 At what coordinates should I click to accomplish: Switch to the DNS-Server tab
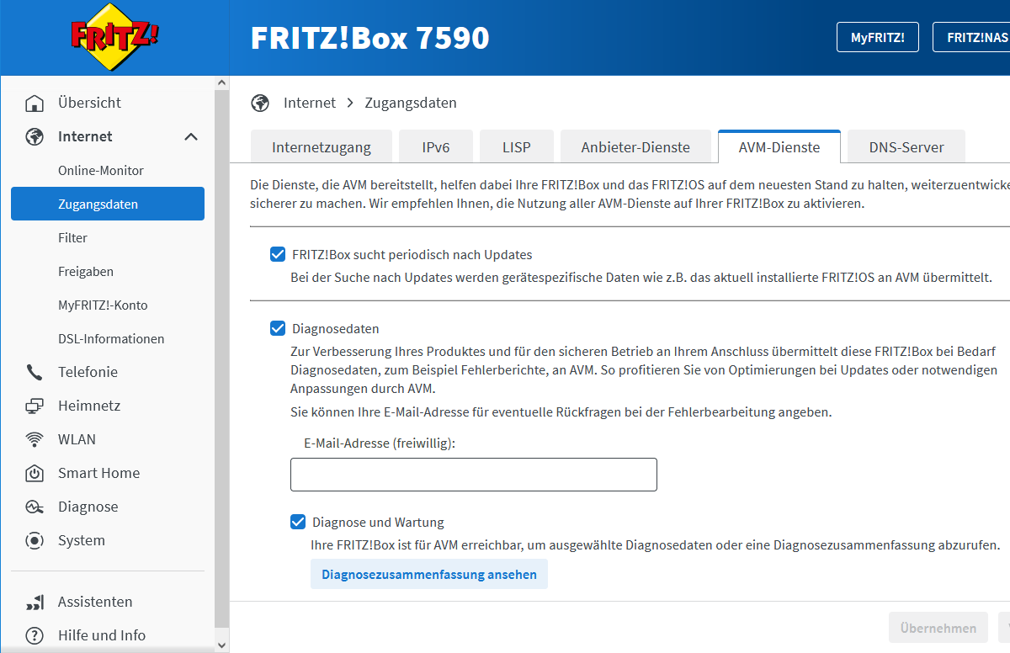click(x=906, y=147)
